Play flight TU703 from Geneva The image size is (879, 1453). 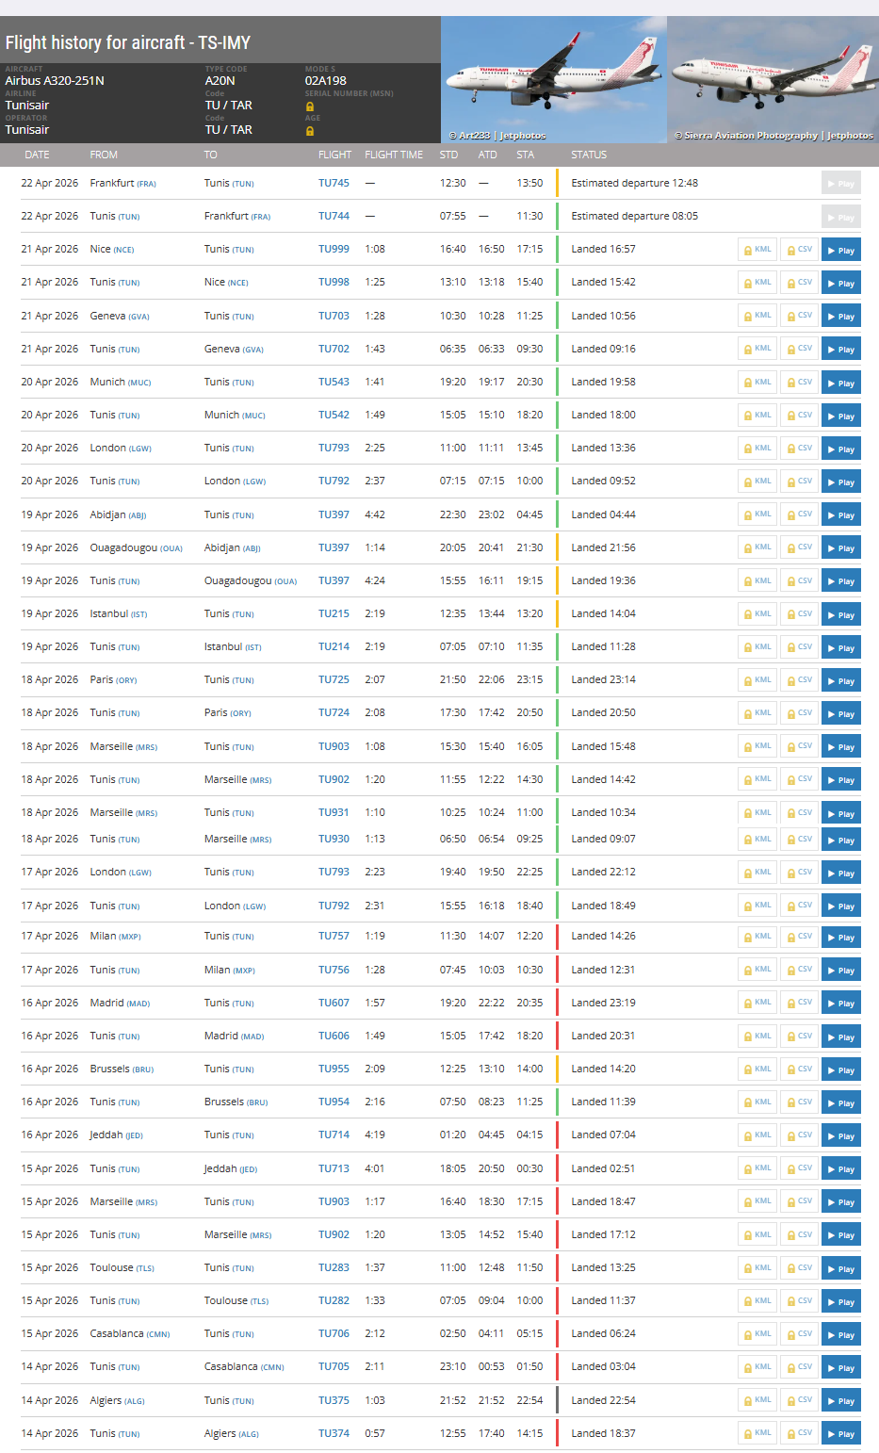[x=840, y=317]
